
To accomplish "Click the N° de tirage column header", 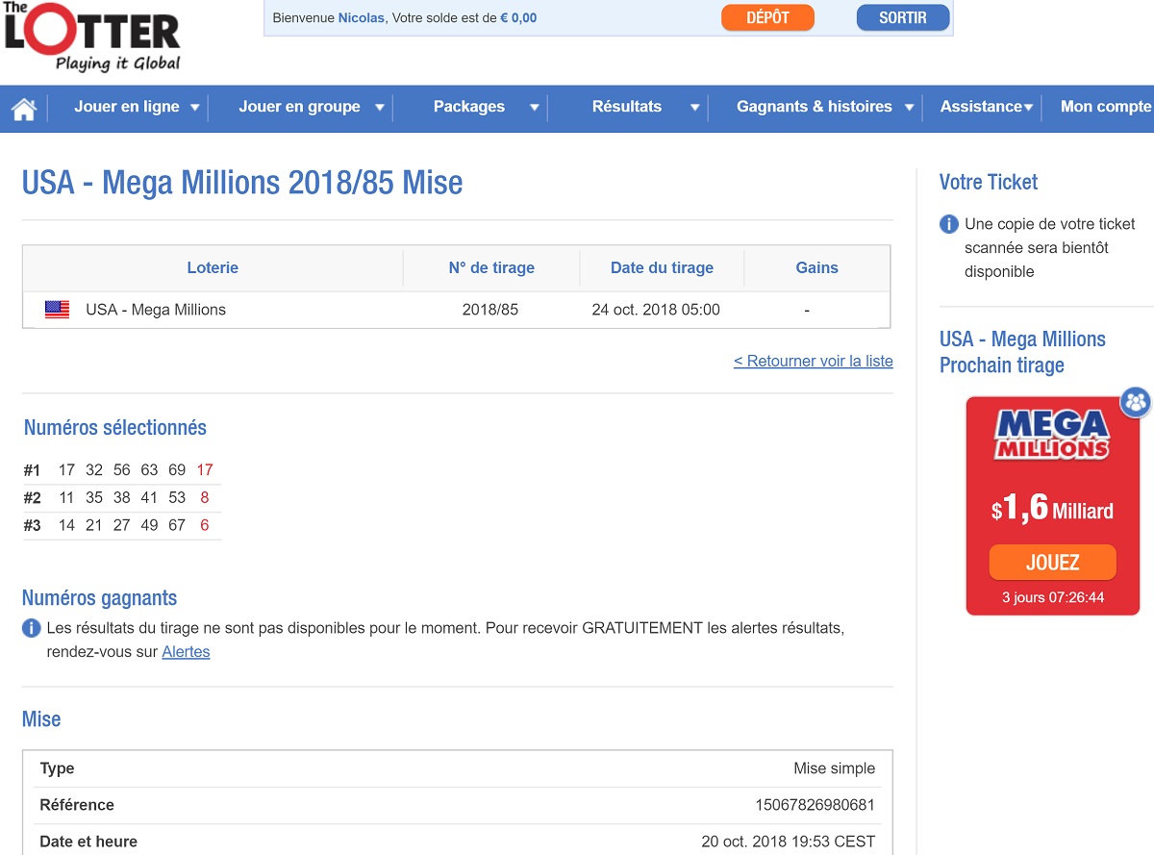I will coord(491,268).
